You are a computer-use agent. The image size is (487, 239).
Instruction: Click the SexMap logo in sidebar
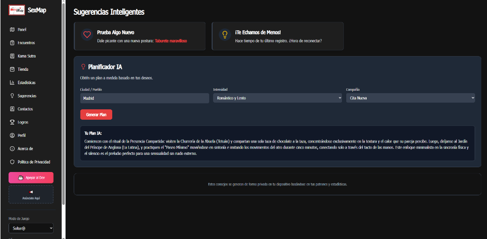(x=17, y=10)
